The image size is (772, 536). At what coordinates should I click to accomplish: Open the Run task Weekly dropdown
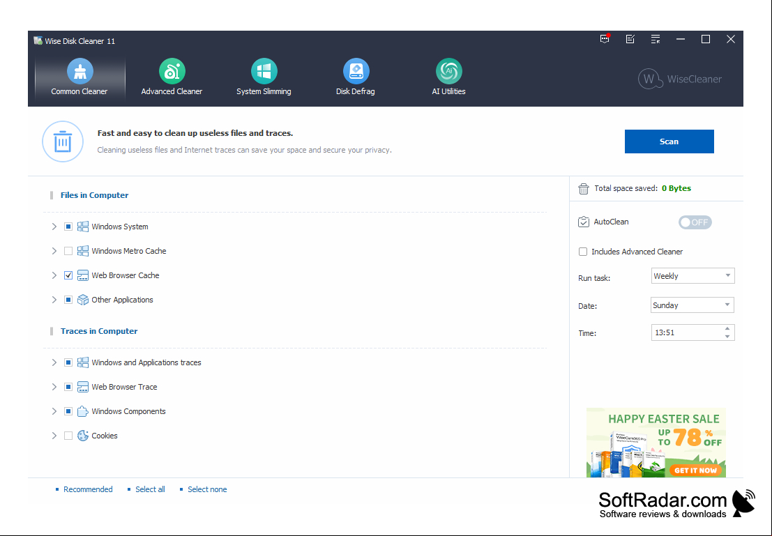point(692,275)
